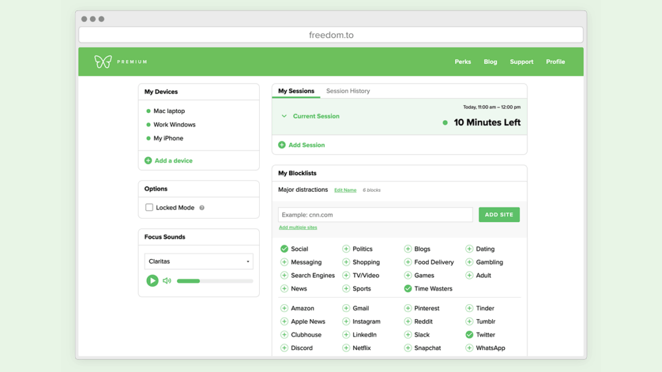Add the Blogs category plus icon

pyautogui.click(x=407, y=249)
